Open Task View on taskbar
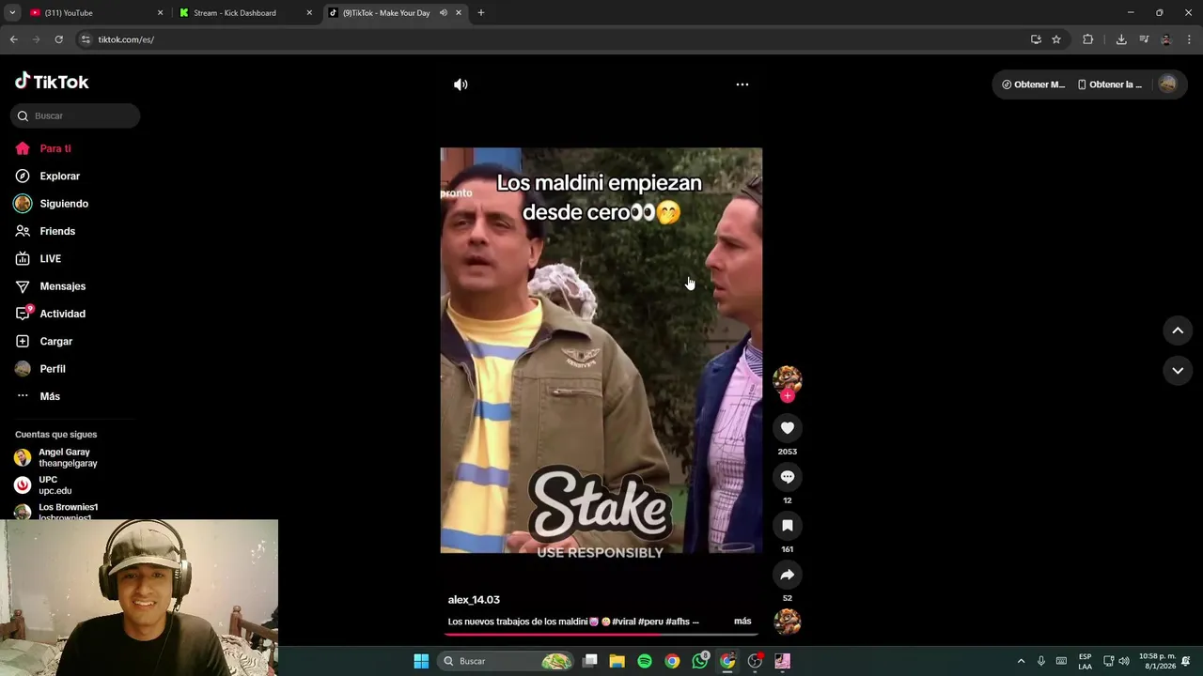This screenshot has width=1203, height=676. click(590, 661)
